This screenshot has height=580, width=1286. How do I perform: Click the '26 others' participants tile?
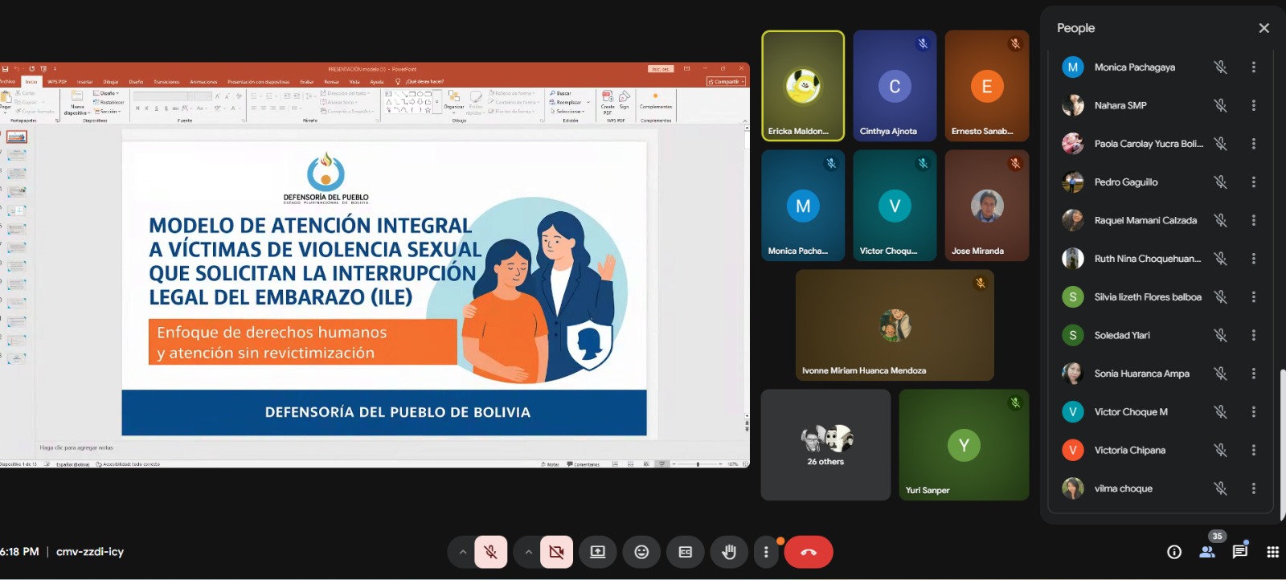click(x=825, y=445)
